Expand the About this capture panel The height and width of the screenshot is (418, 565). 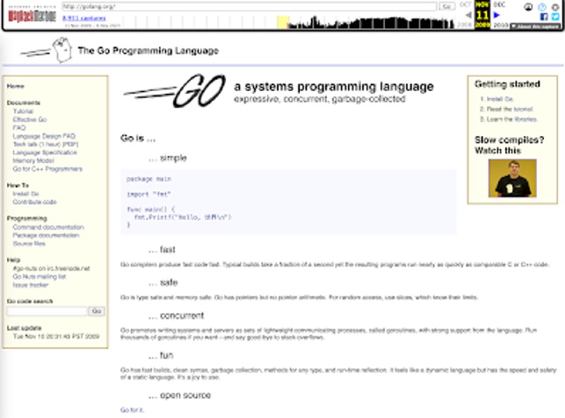coord(535,26)
